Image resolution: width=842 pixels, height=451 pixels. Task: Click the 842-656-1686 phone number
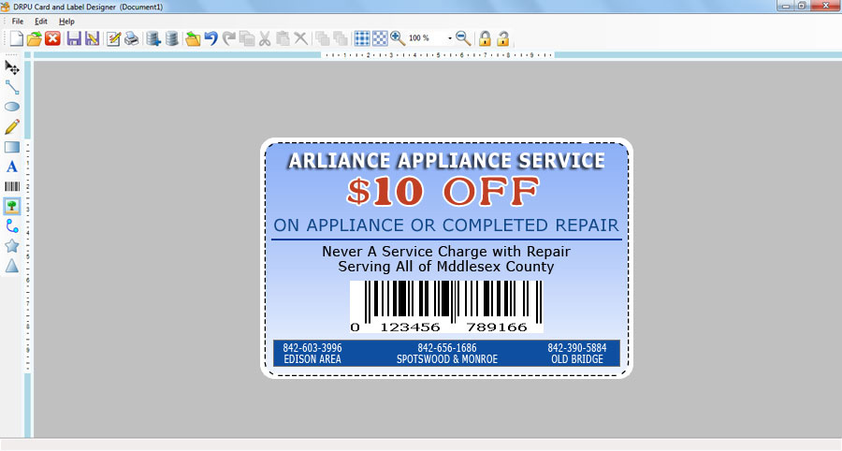point(447,347)
